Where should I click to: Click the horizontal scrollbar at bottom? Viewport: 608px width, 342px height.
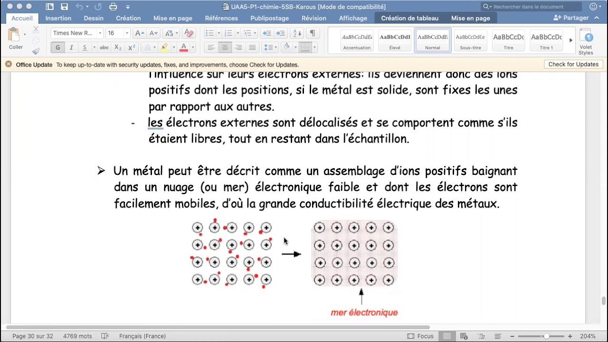click(x=218, y=327)
